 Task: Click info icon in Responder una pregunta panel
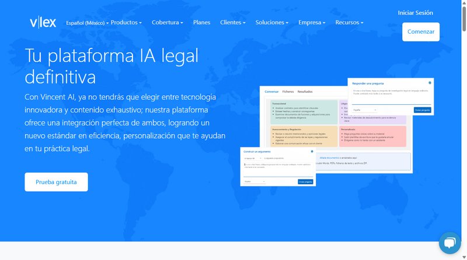click(x=430, y=83)
